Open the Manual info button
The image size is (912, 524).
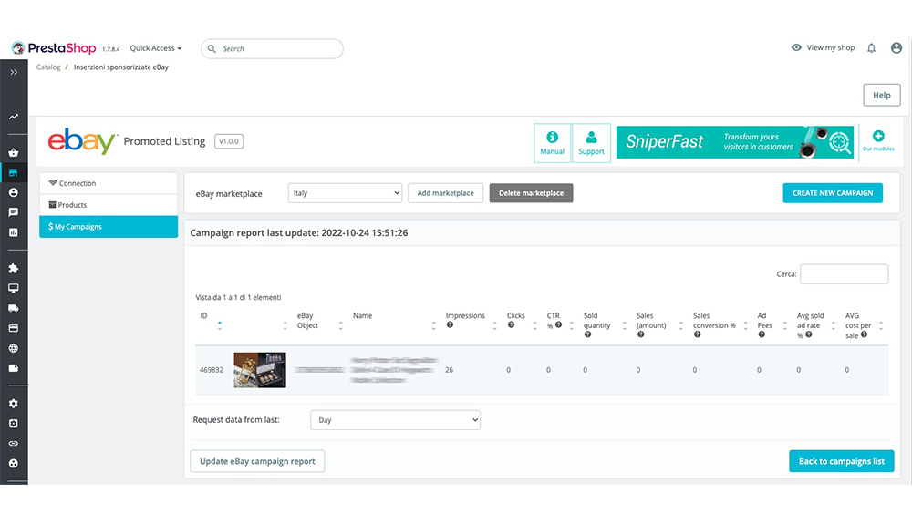pos(552,143)
